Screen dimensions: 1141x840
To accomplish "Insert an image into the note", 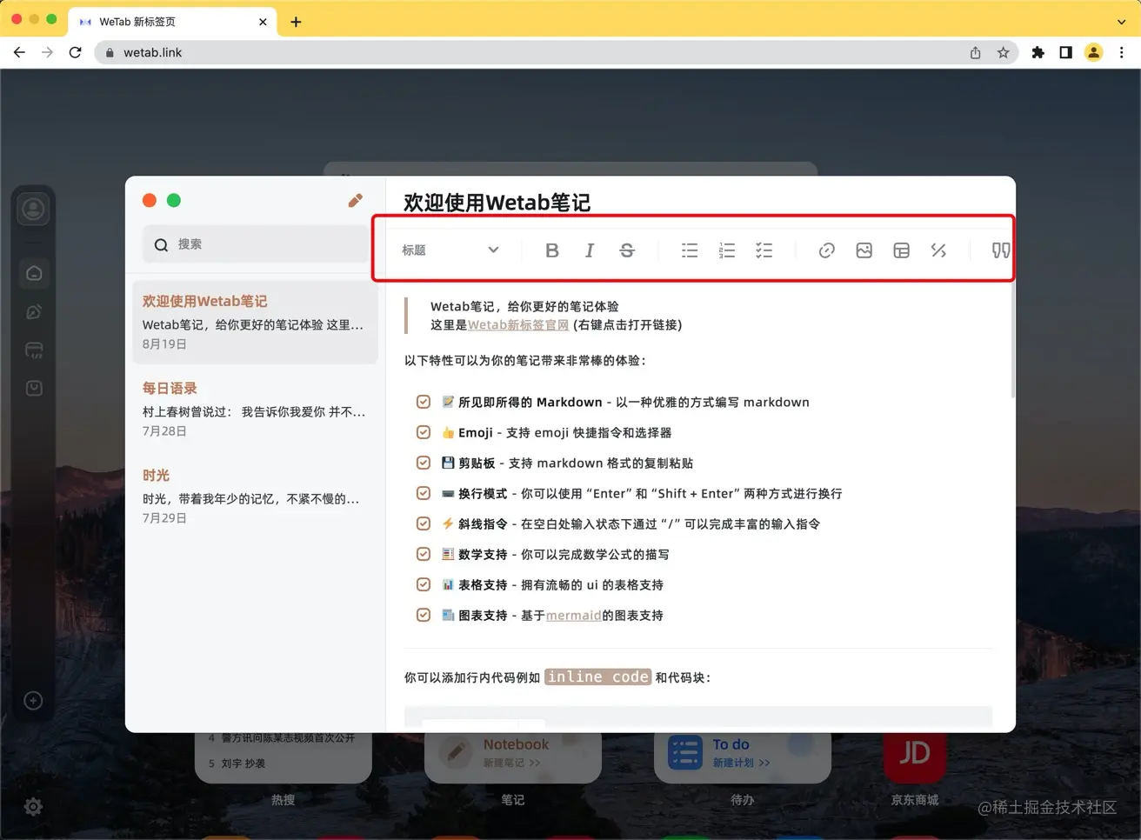I will [864, 250].
